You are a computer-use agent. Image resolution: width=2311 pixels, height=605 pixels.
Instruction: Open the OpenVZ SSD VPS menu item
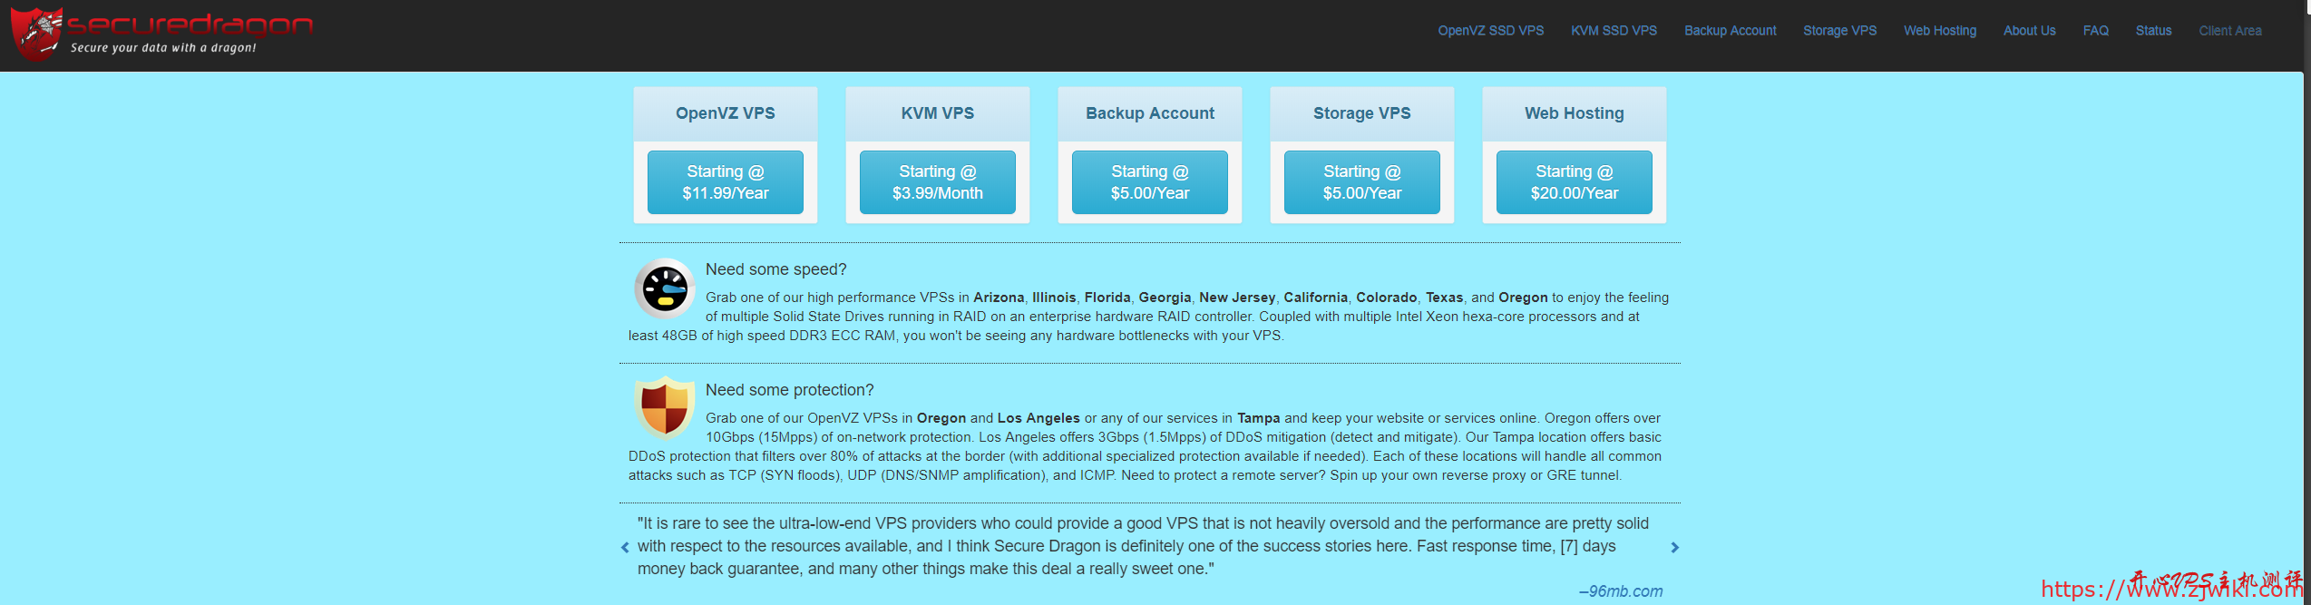(x=1490, y=31)
